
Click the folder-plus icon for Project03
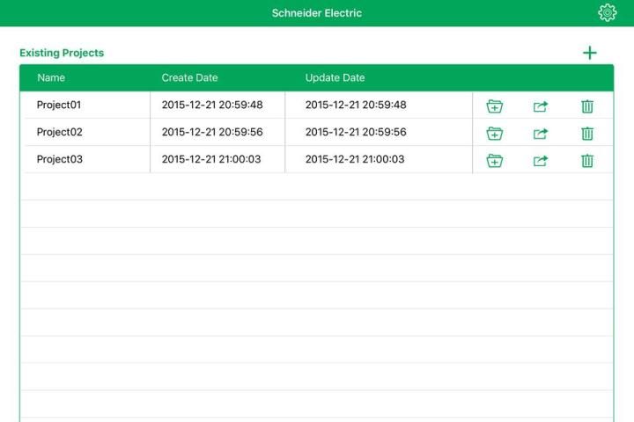point(495,161)
